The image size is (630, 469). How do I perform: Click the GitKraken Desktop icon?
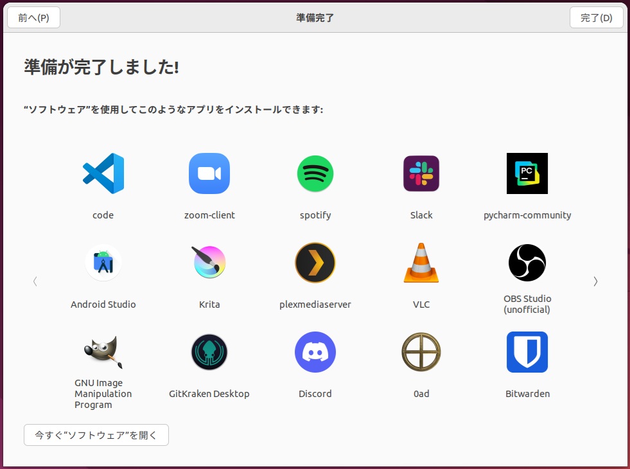[209, 351]
